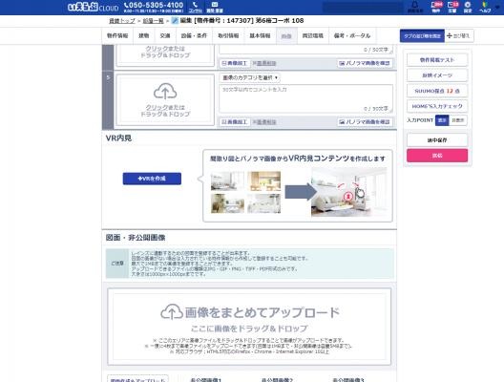Screen dimensions: 504x382
Task: Open the 反響 mail icon
Action: tap(452, 7)
